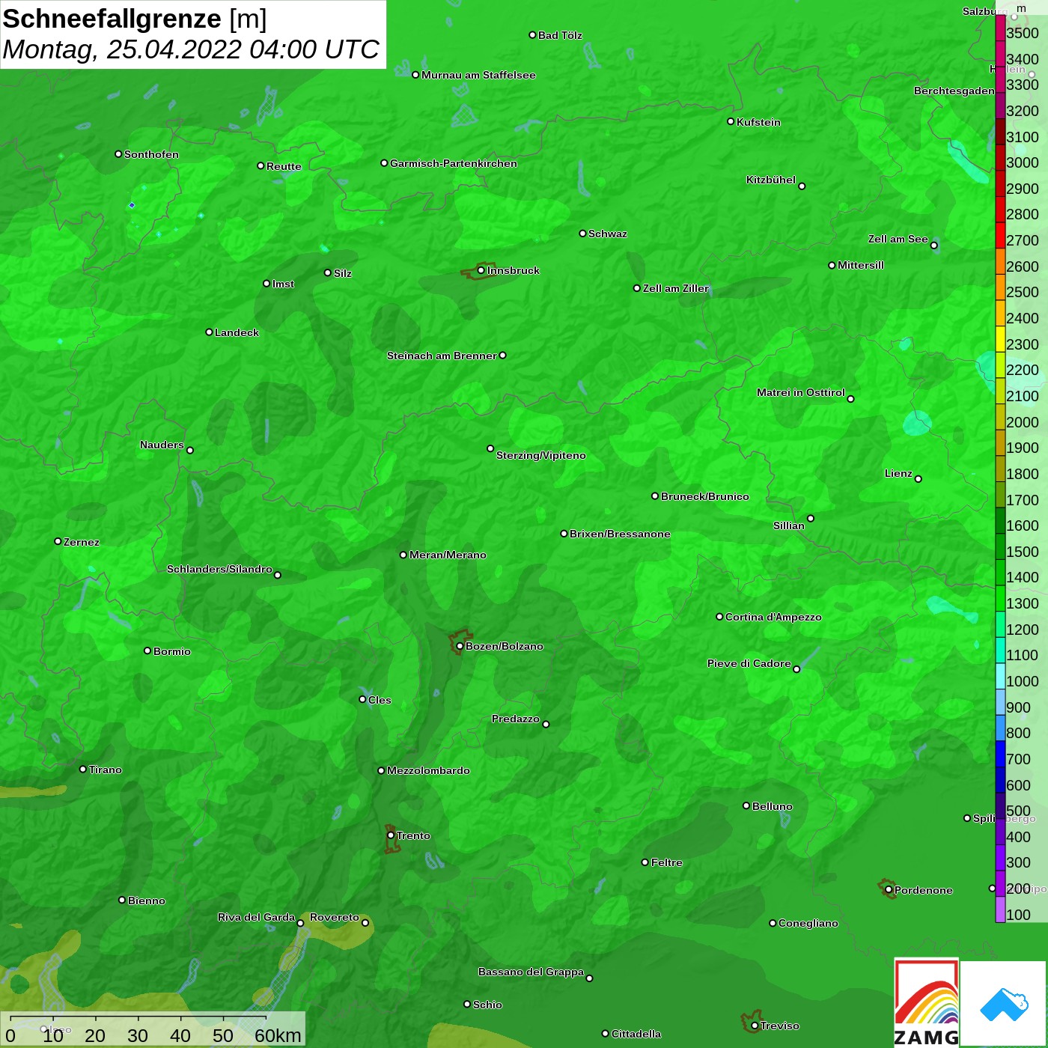Click the Kufstein label
This screenshot has height=1048, width=1048.
758,122
